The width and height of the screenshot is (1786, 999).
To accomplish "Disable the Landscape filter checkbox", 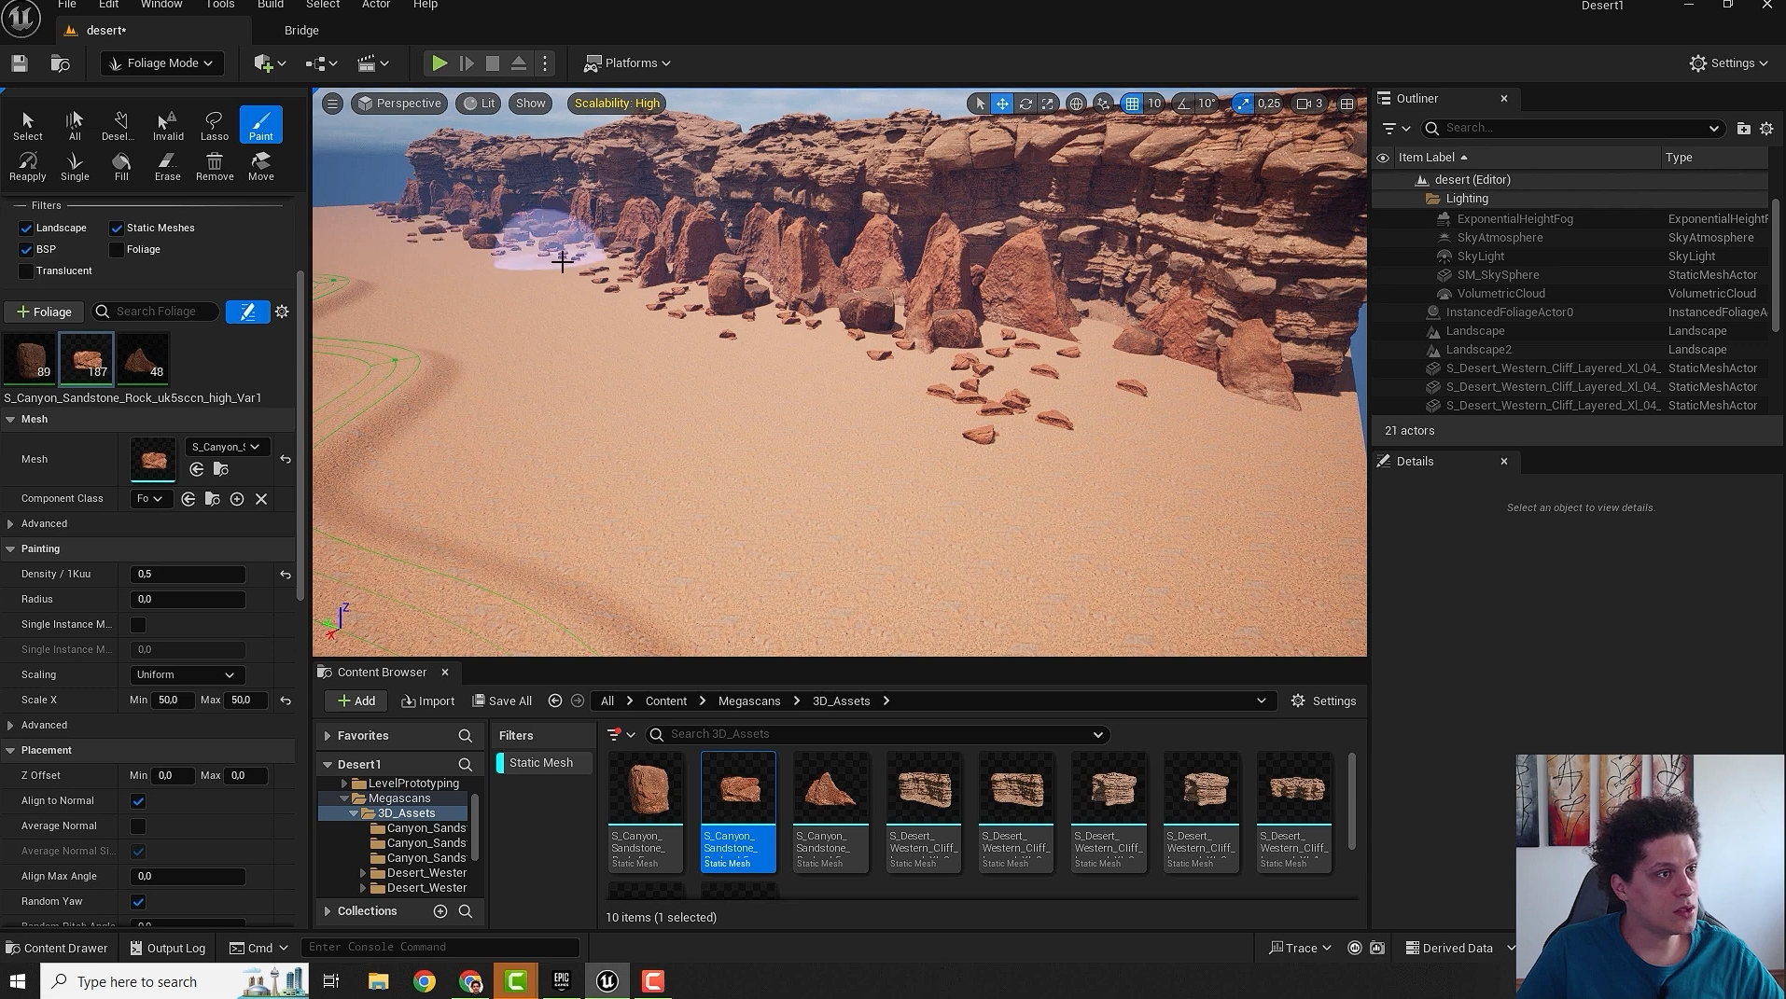I will (26, 229).
